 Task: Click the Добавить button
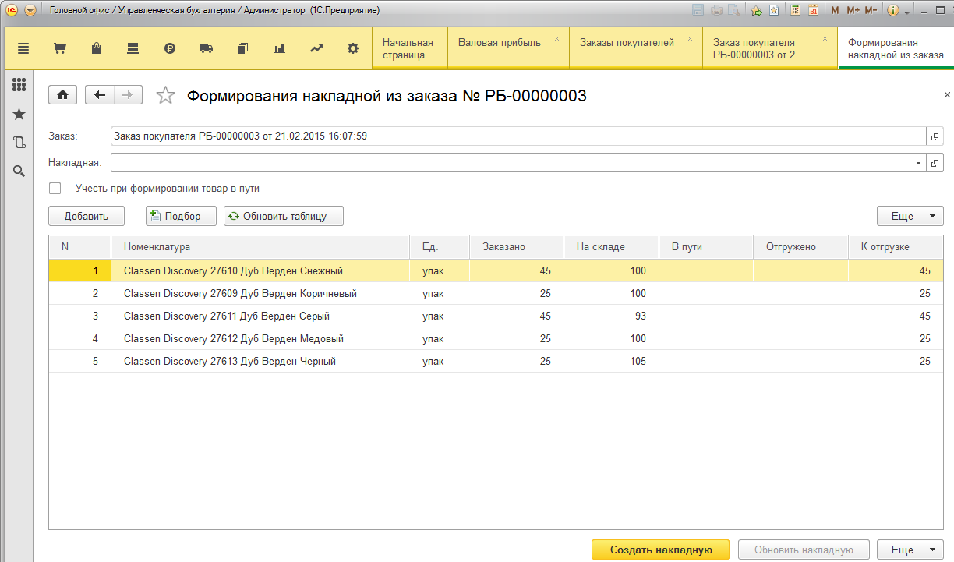point(86,216)
